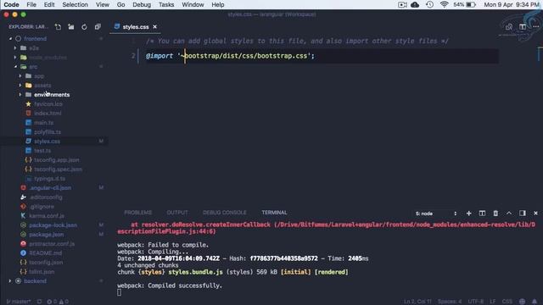This screenshot has width=543, height=305.
Task: Open the Debug menu
Action: click(142, 4)
